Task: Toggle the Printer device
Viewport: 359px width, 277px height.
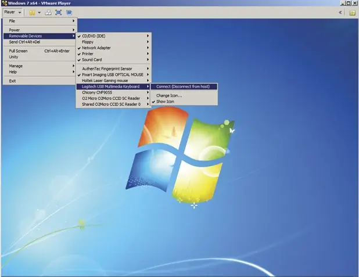Action: (113, 54)
